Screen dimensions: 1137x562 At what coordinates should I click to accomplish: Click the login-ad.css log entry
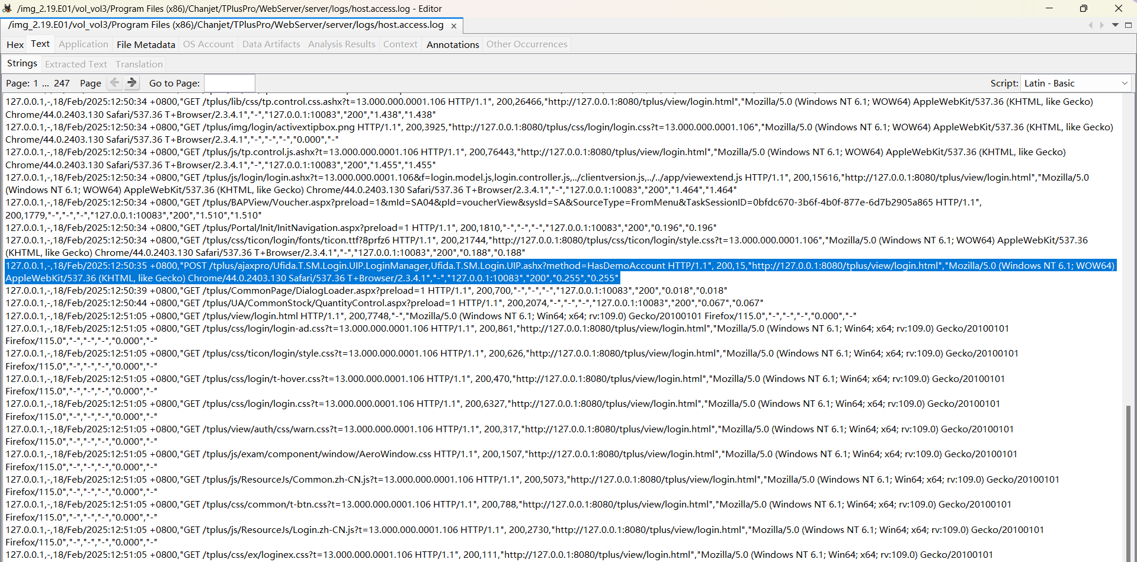507,335
